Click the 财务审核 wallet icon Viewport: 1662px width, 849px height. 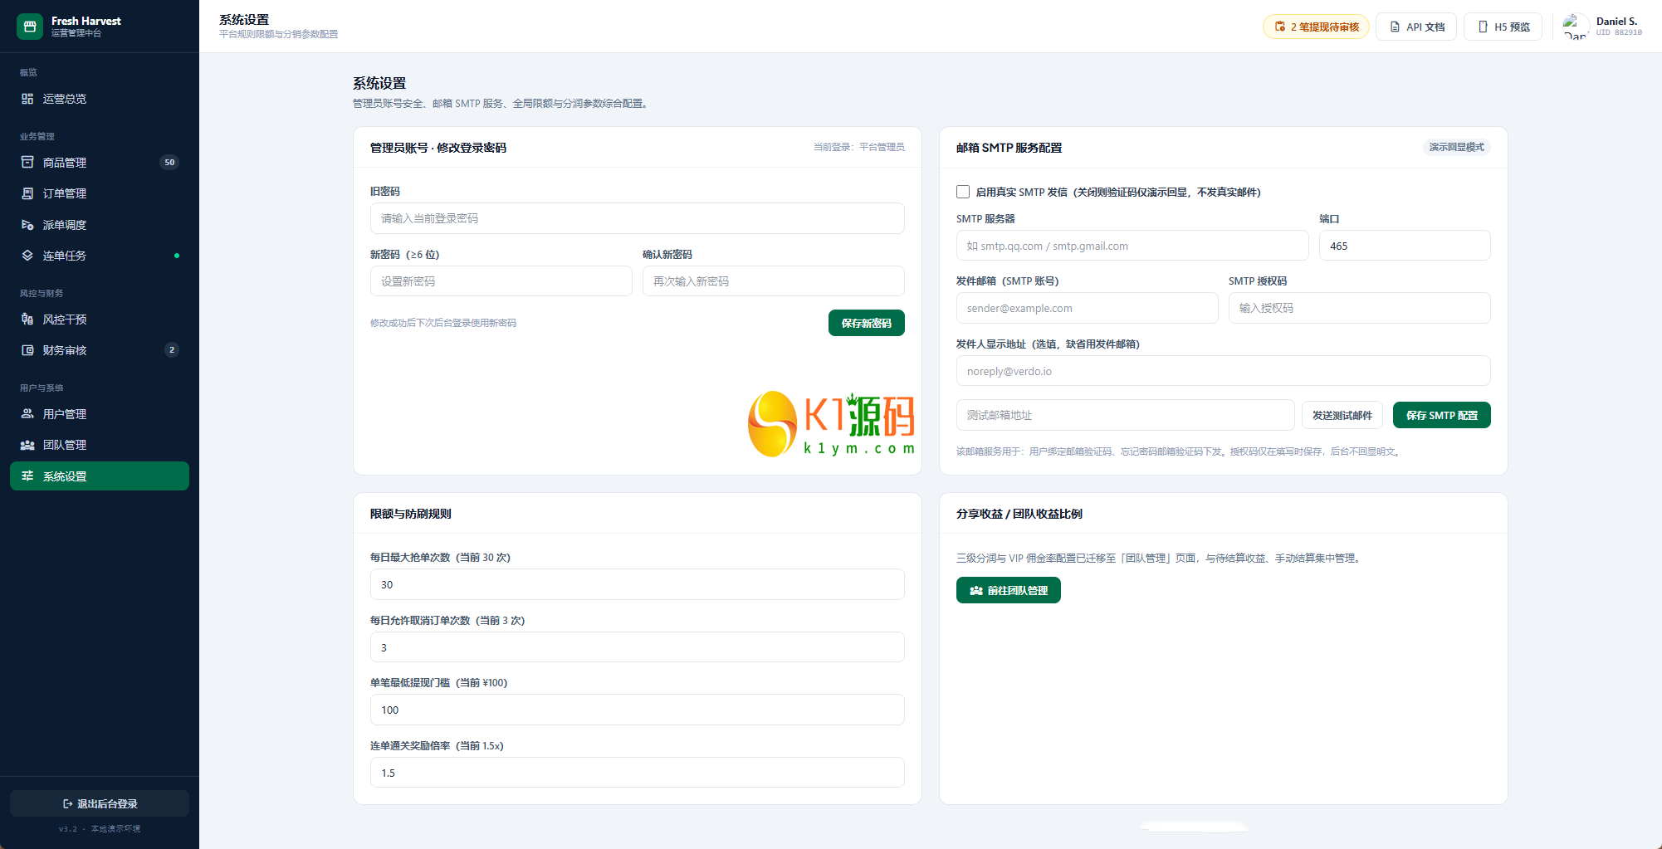[27, 350]
